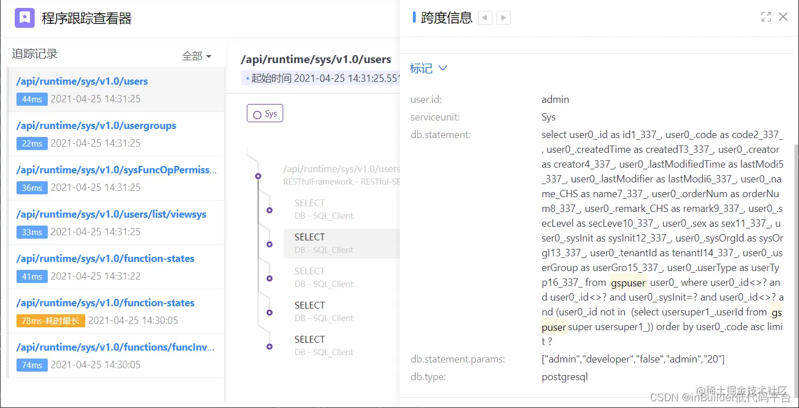Click the 追踪记录 heading
This screenshot has height=408, width=799.
35,54
